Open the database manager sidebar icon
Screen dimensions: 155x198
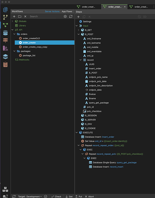tap(6, 33)
